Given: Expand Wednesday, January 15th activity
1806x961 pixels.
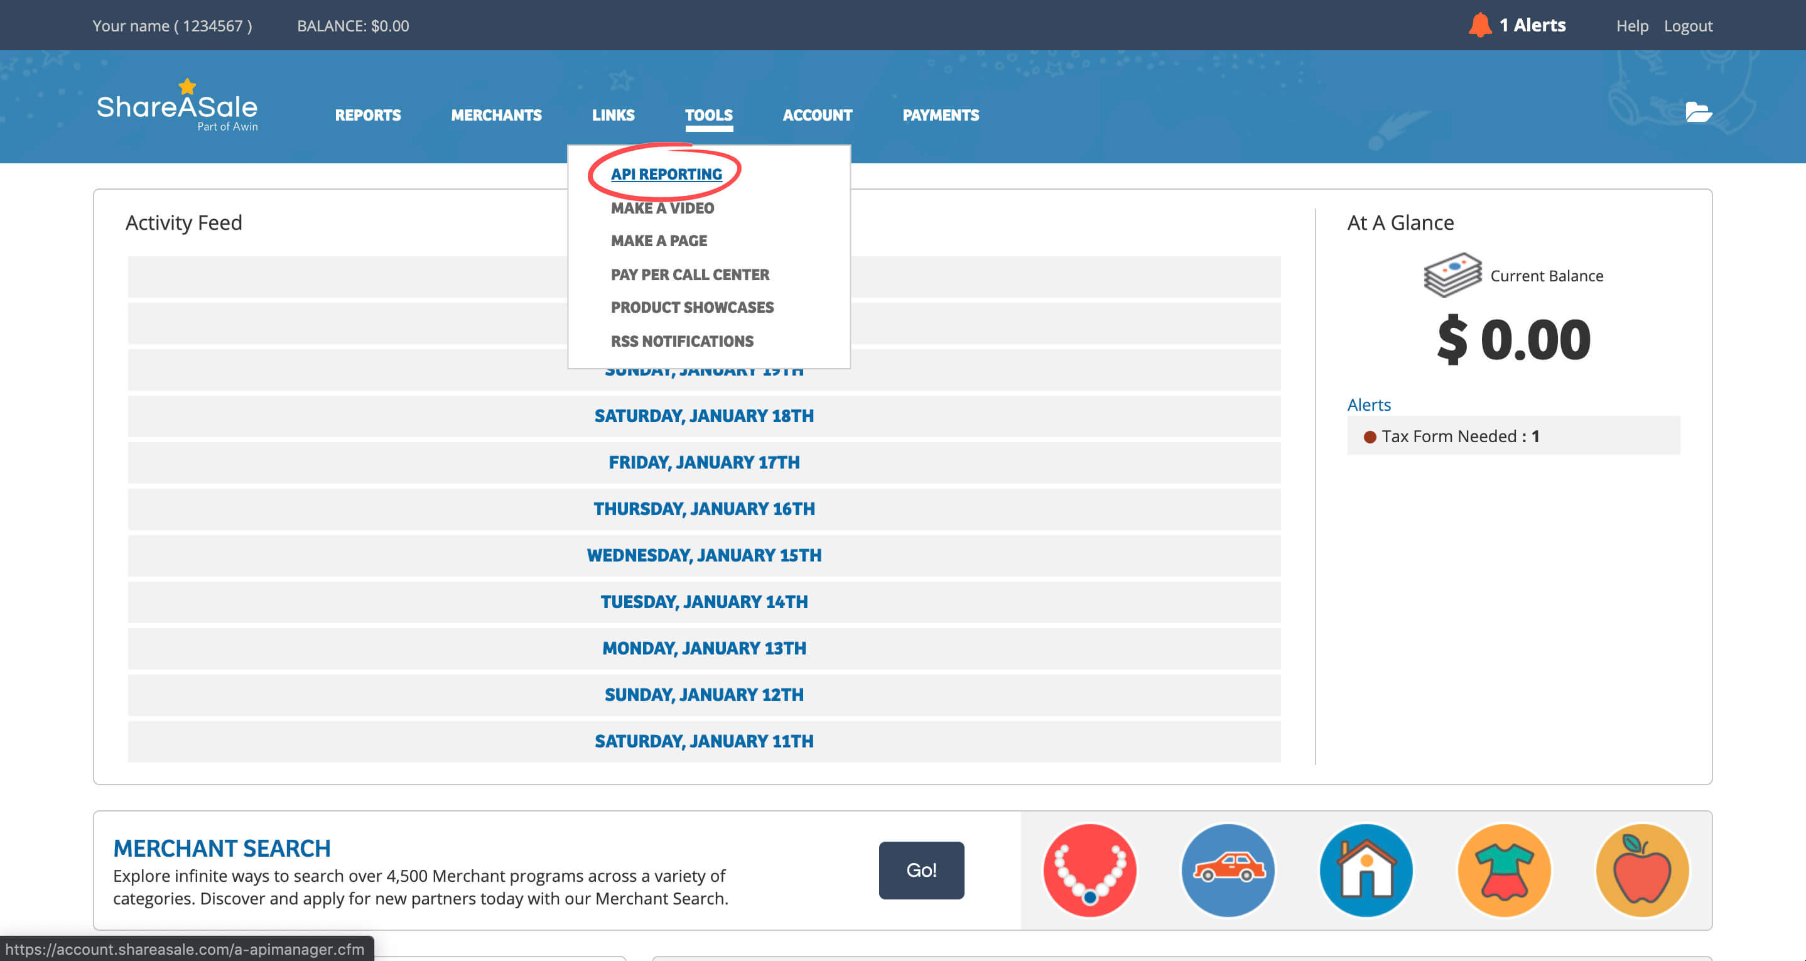Looking at the screenshot, I should tap(704, 555).
